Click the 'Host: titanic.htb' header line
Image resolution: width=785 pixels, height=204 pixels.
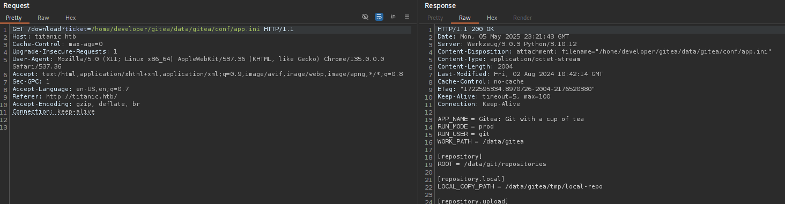tap(44, 36)
